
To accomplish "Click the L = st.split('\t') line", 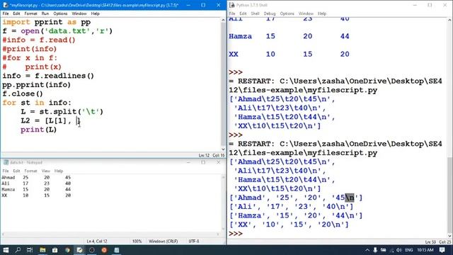I will point(62,112).
